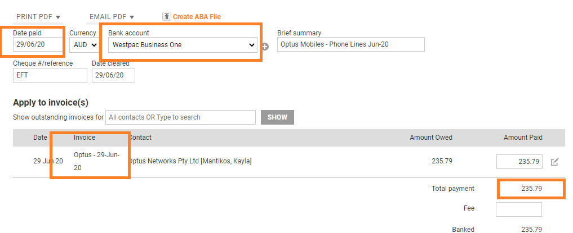
Task: Open the EMAIL PDF dropdown menu
Action: click(x=112, y=17)
